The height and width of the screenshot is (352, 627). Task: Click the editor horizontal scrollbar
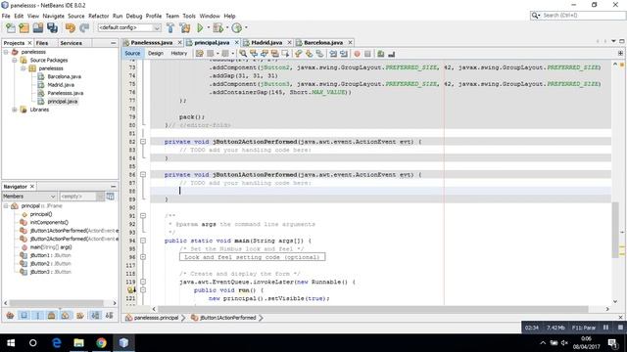click(373, 309)
